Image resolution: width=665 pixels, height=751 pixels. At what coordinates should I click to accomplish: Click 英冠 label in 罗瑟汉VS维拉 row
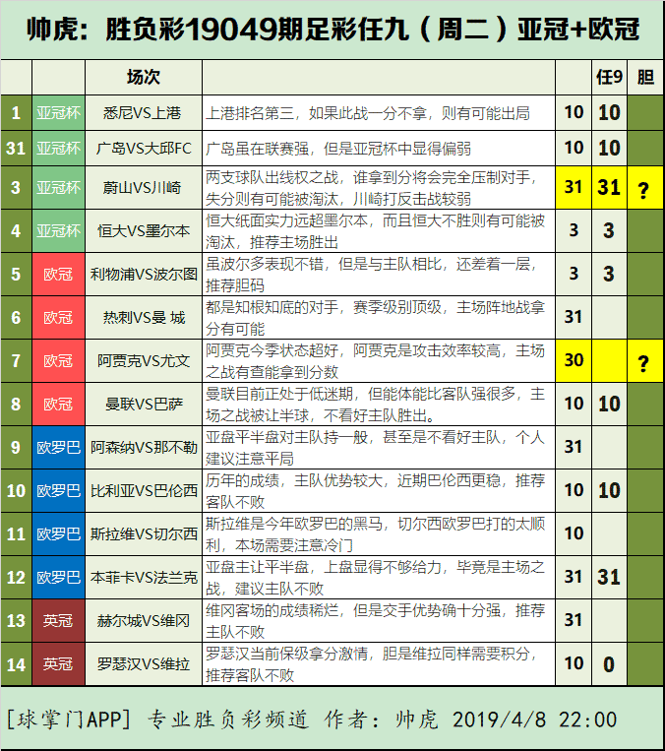pos(58,664)
